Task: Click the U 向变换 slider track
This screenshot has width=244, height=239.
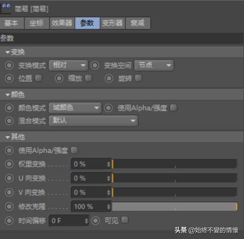Action: click(174, 178)
